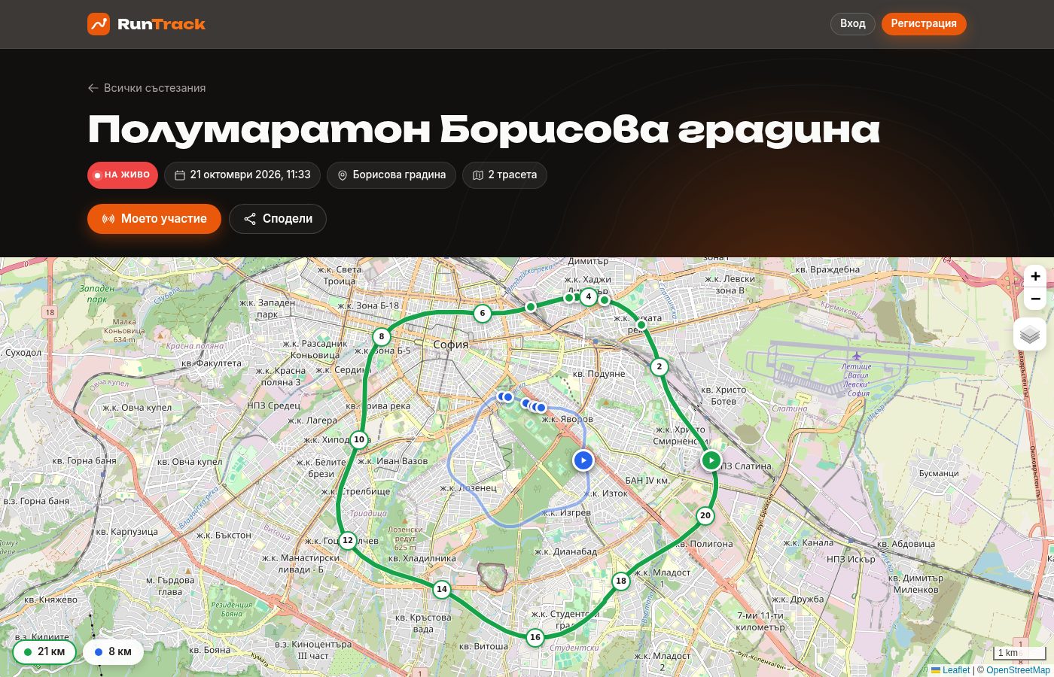Click the RunTrack brand name text
The width and height of the screenshot is (1054, 677).
click(x=161, y=24)
